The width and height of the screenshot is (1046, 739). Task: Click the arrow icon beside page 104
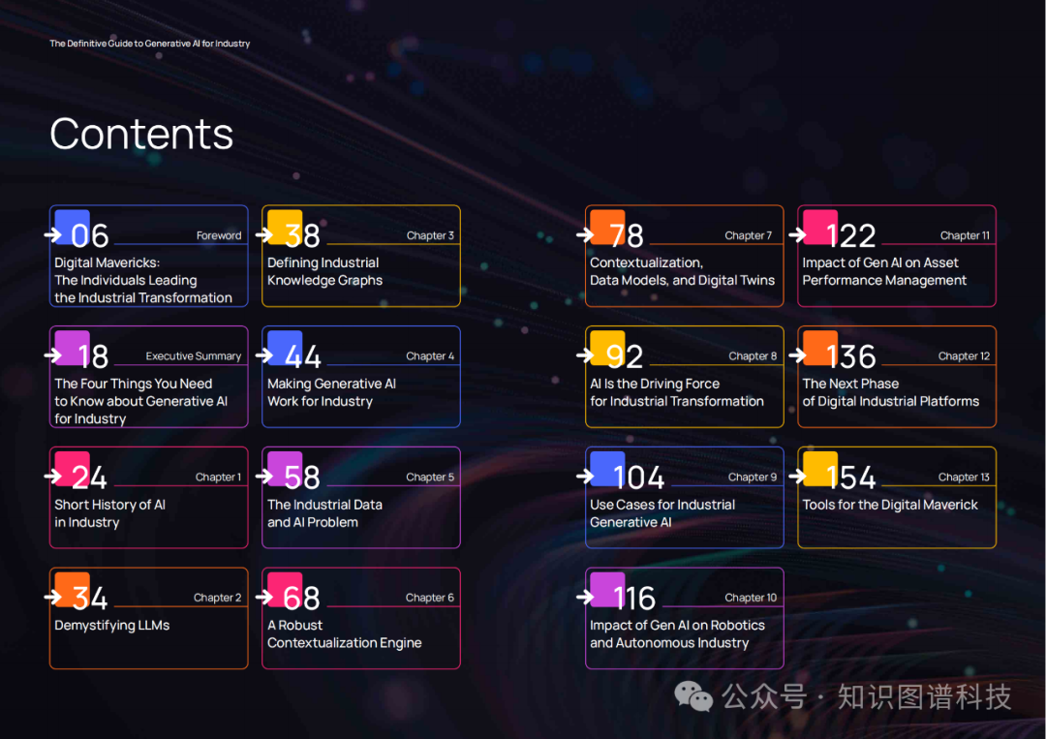pos(585,477)
